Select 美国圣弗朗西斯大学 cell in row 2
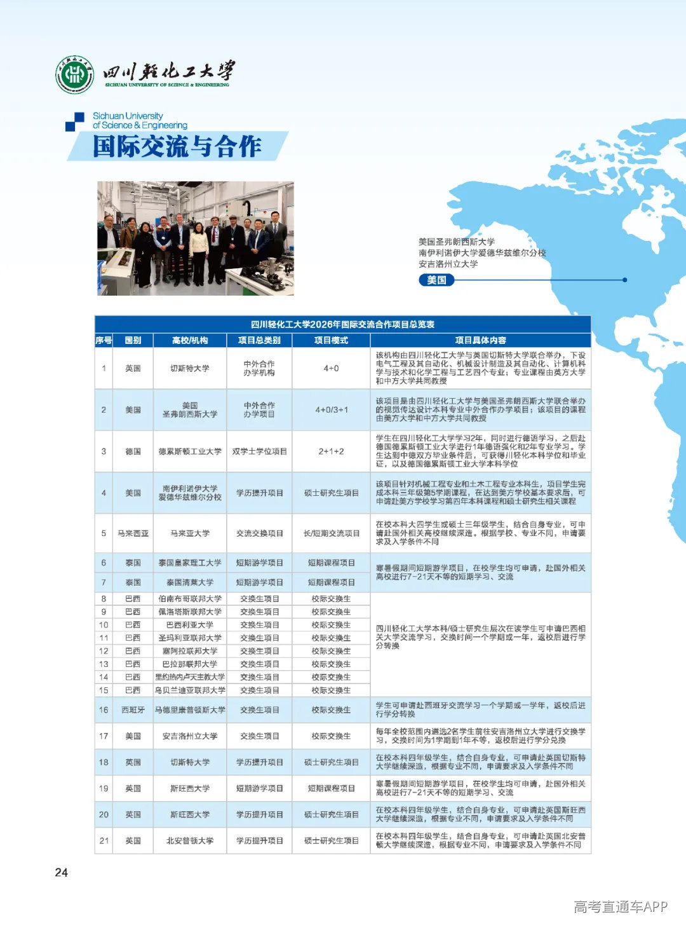This screenshot has height=932, width=686. 190,410
